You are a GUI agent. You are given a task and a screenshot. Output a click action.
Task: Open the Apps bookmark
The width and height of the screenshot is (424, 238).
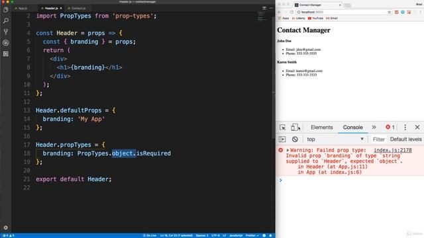(x=284, y=19)
